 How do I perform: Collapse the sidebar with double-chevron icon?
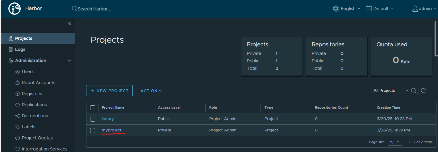[x=69, y=23]
